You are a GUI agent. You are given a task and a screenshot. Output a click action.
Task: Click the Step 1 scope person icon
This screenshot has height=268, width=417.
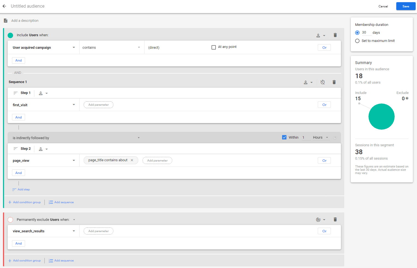[43, 93]
